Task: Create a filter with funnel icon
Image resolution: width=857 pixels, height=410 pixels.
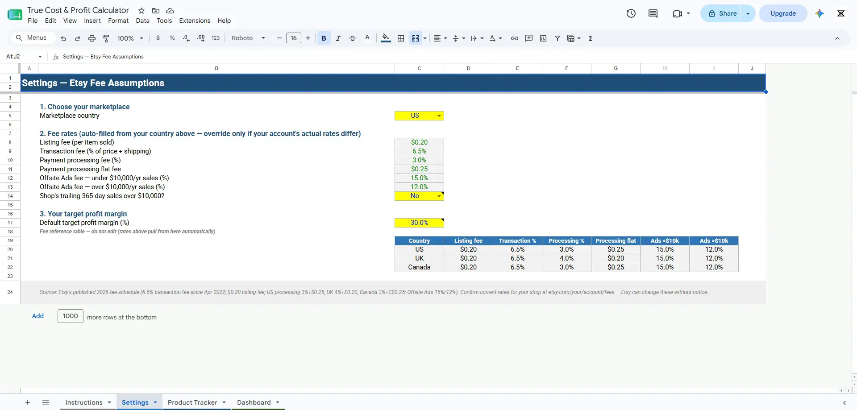Action: click(557, 38)
